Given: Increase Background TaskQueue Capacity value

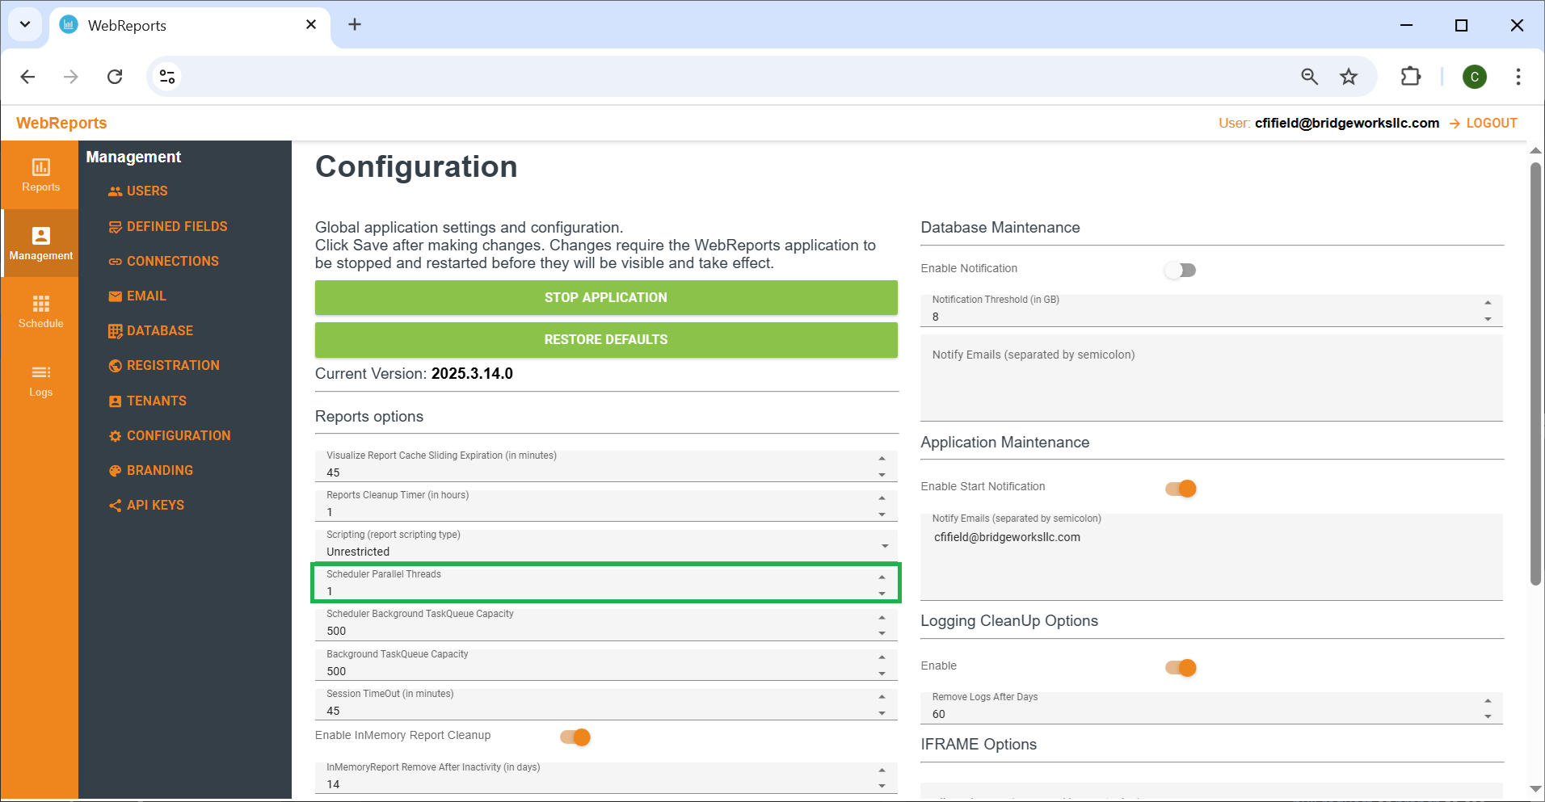Looking at the screenshot, I should click(x=882, y=657).
